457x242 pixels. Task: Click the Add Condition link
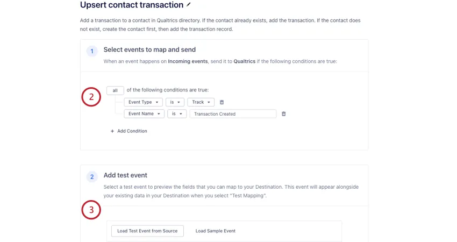(x=132, y=131)
